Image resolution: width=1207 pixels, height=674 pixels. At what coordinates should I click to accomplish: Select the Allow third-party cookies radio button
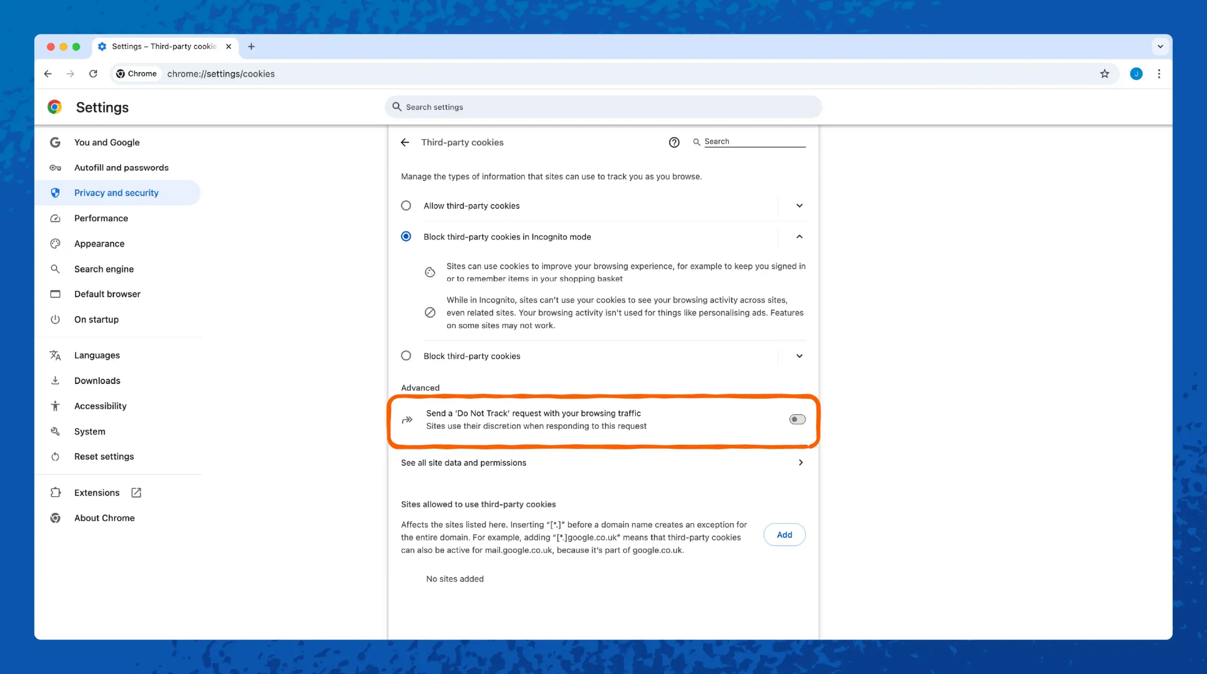point(405,205)
